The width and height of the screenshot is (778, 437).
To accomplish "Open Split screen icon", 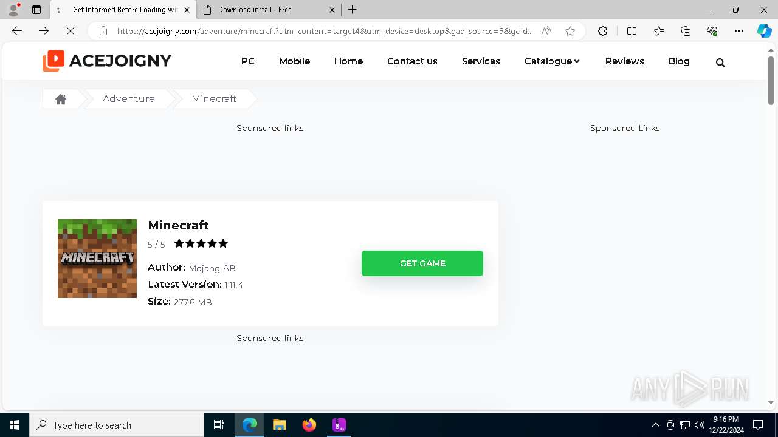I will pyautogui.click(x=632, y=31).
